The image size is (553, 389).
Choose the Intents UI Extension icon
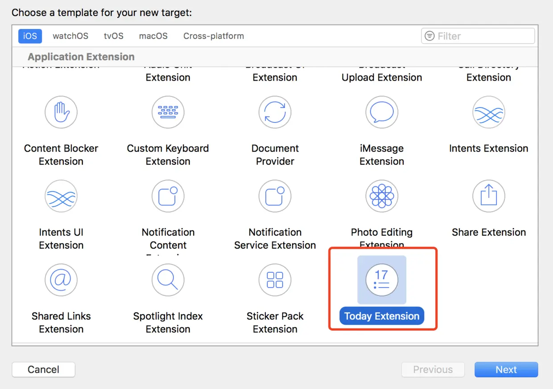(61, 196)
